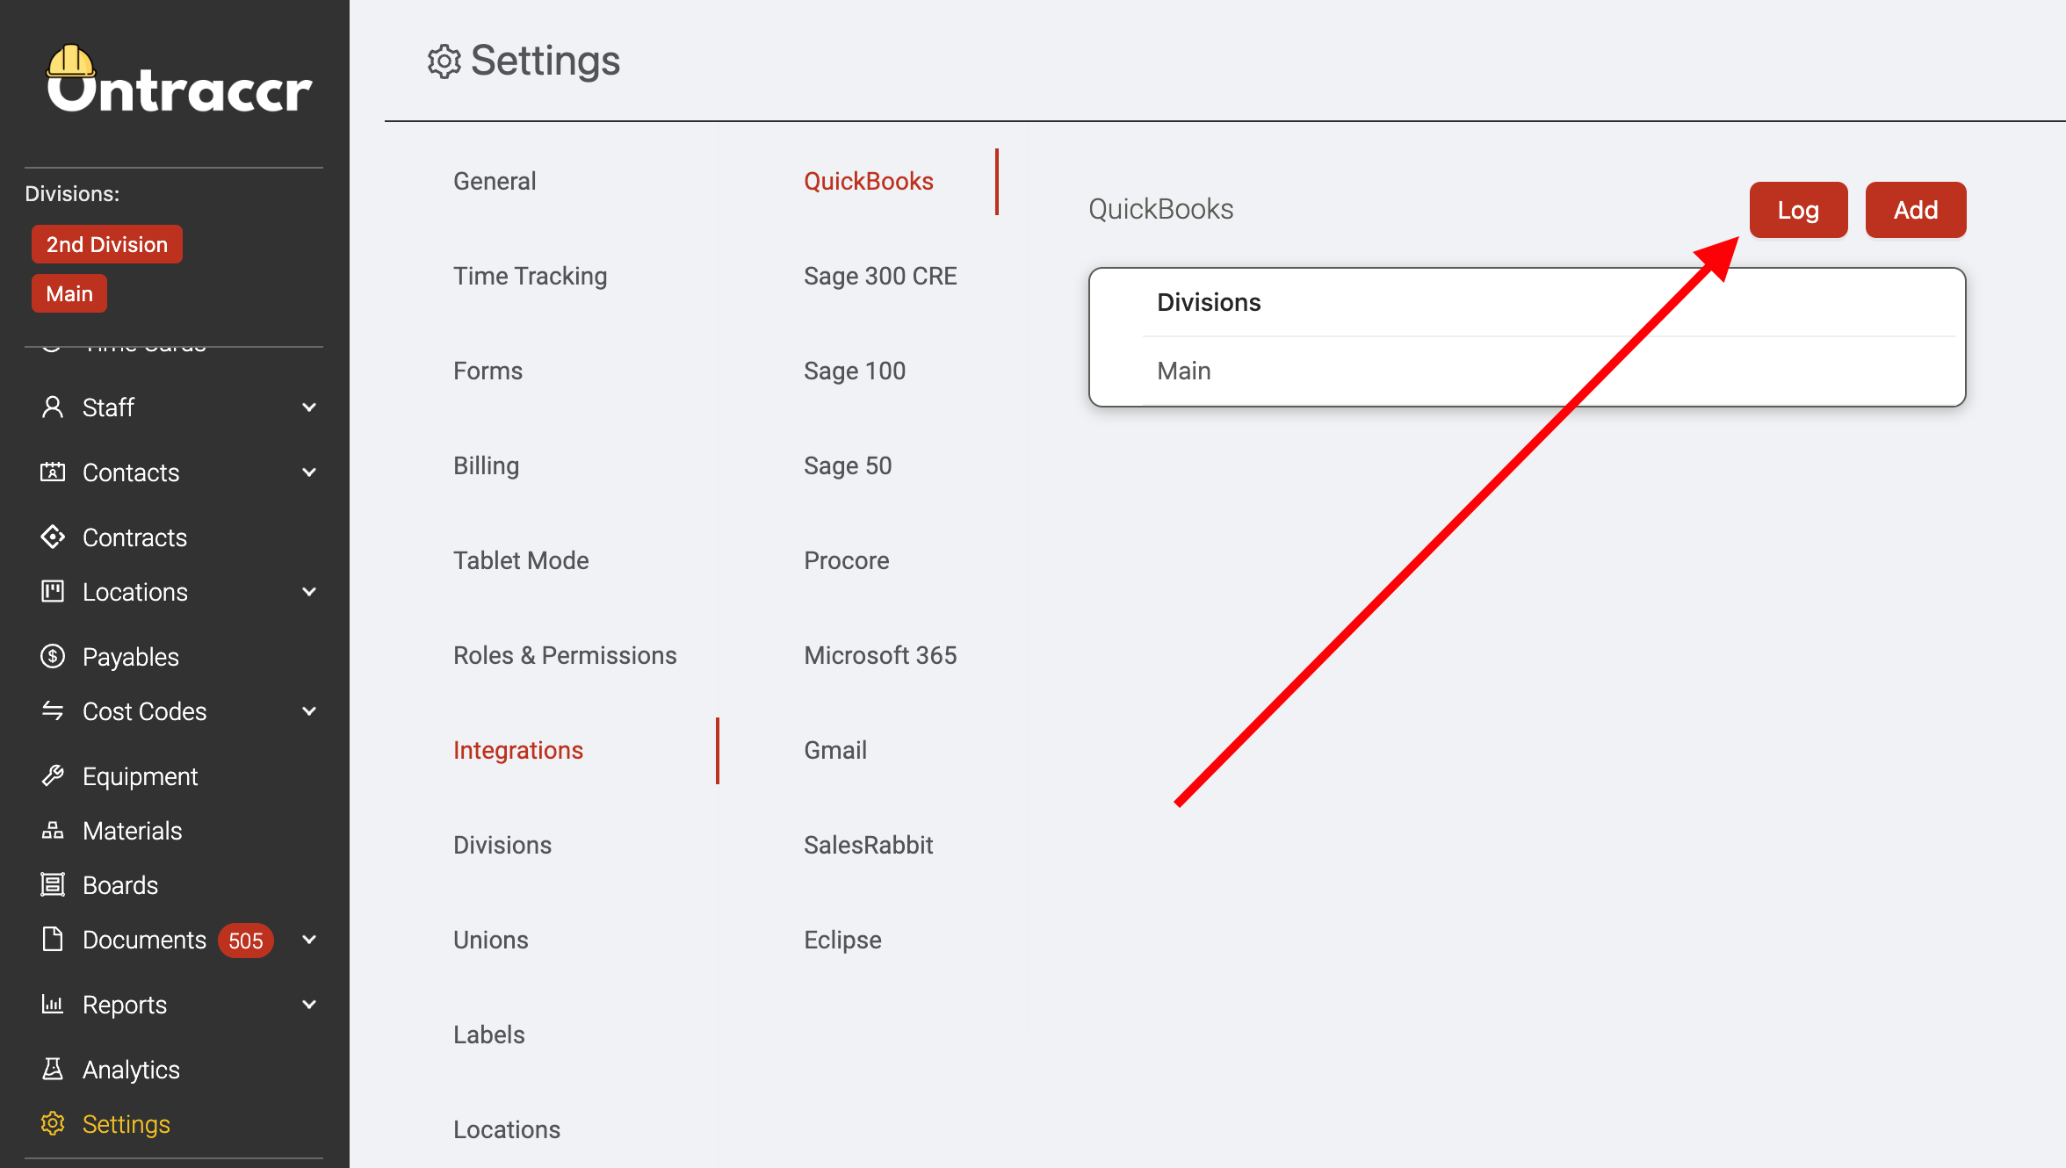
Task: Open the General settings tab
Action: (495, 181)
